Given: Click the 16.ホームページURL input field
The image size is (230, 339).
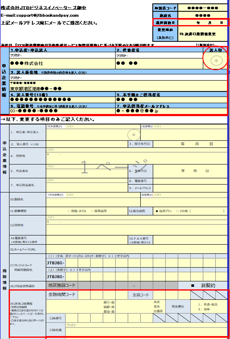Looking at the screenshot, I should click(137, 249).
